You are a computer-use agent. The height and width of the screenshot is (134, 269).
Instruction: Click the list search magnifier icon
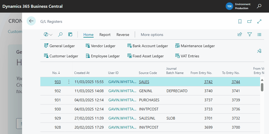pos(60,35)
